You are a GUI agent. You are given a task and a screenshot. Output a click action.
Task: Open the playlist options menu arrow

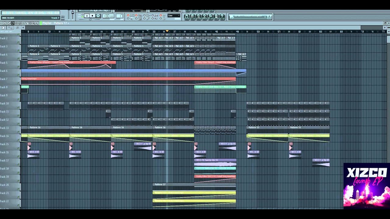(x=1, y=23)
